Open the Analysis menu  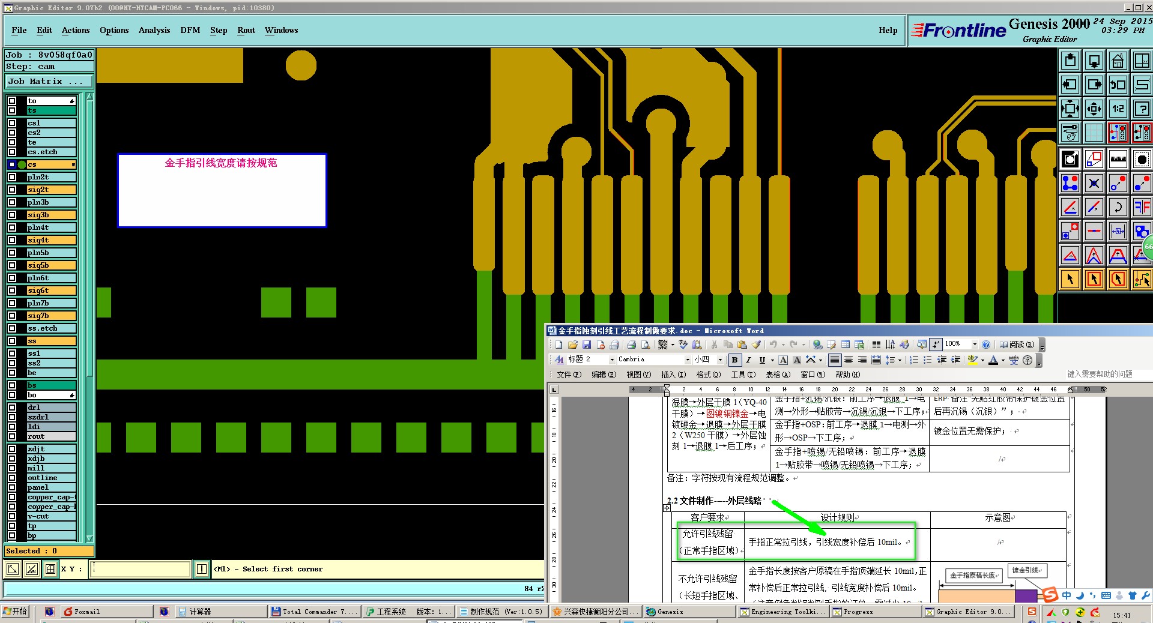click(x=154, y=31)
